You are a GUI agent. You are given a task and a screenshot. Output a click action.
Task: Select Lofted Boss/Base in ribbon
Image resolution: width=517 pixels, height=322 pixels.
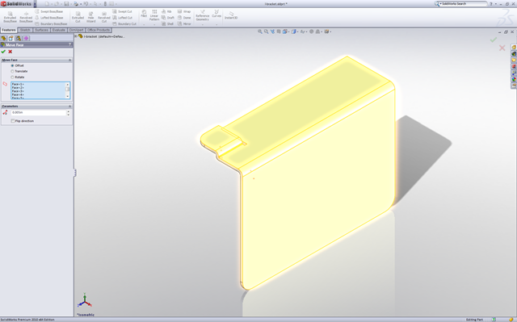coord(49,18)
